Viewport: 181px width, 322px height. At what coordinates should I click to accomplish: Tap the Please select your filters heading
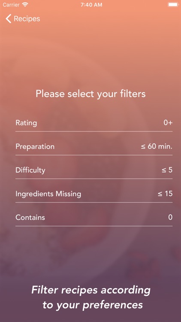click(90, 94)
